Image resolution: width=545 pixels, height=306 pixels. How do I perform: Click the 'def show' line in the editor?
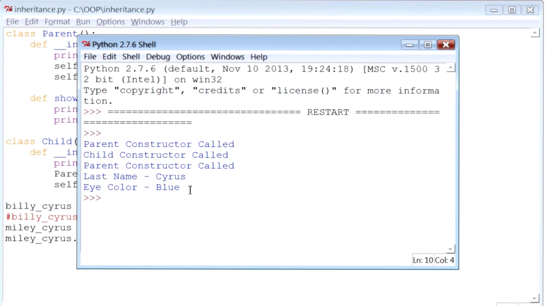pos(53,98)
